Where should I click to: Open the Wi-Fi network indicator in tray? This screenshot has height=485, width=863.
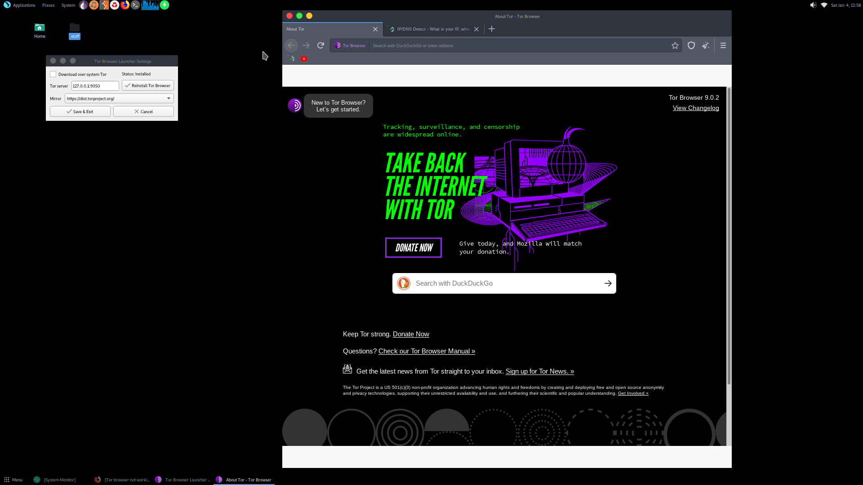(824, 5)
